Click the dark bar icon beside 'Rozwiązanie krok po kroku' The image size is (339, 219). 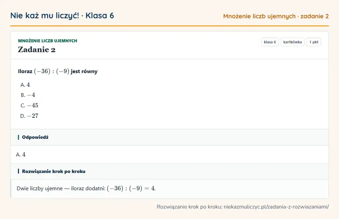coord(18,171)
